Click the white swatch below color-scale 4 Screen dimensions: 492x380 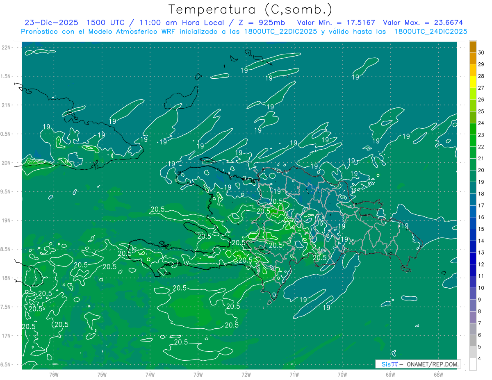(473, 364)
